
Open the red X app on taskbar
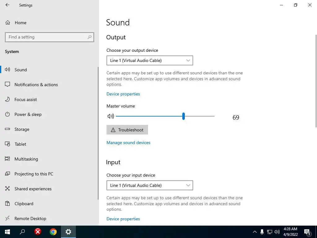tap(37, 232)
